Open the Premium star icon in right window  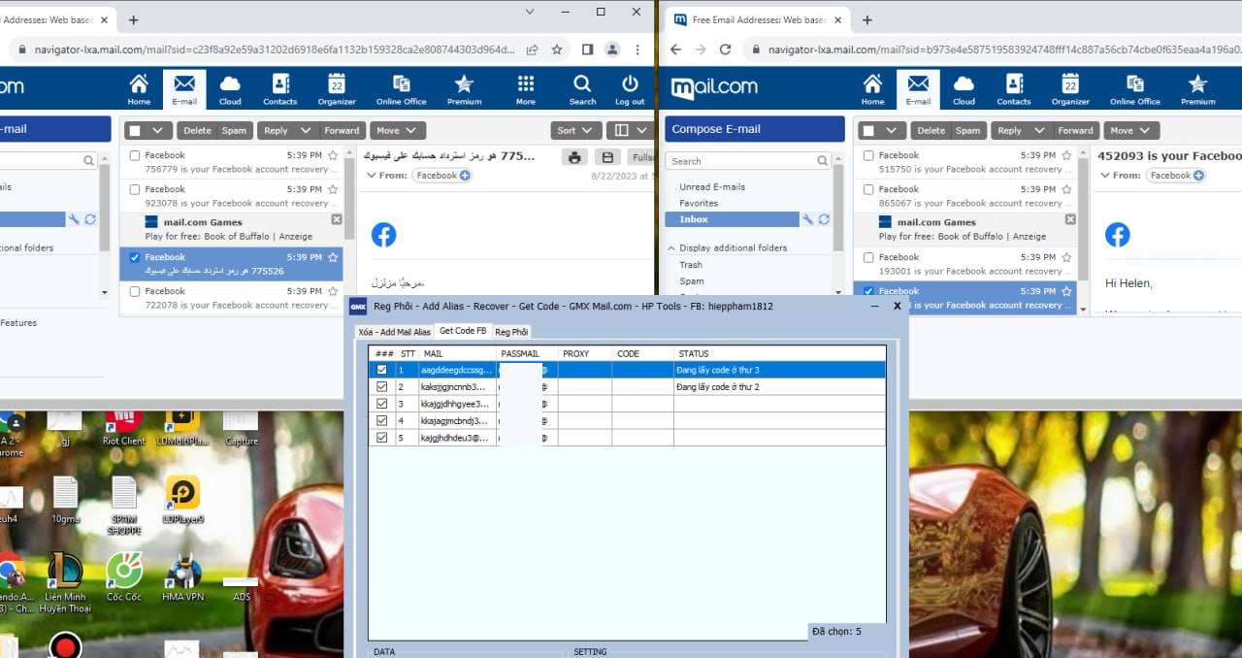coord(1197,88)
